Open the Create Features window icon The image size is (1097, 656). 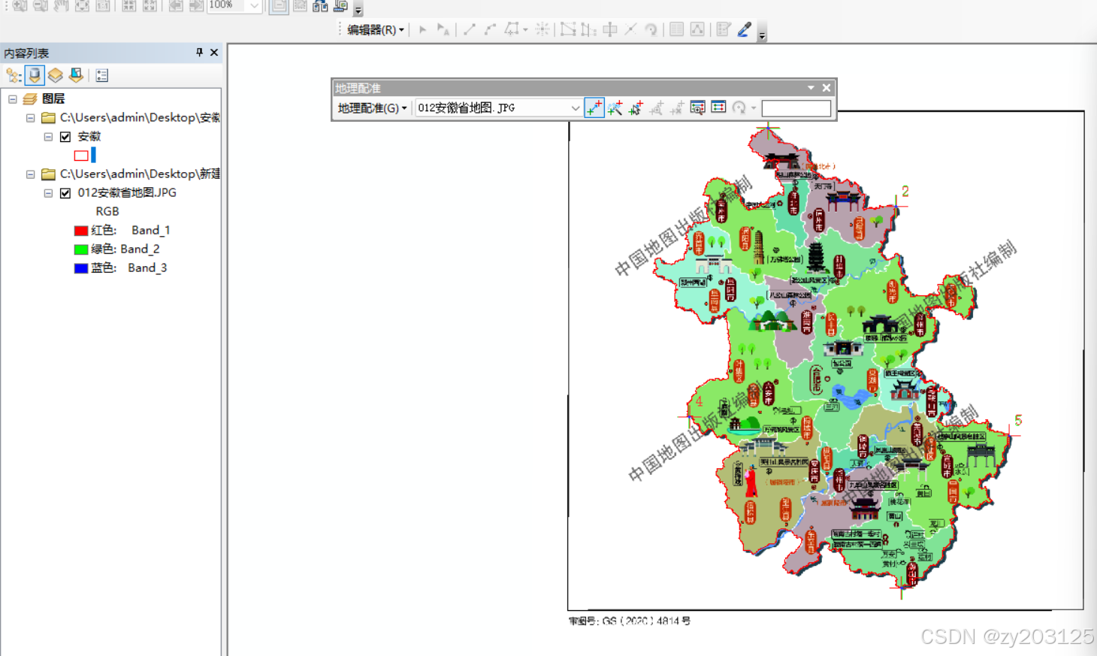[724, 30]
